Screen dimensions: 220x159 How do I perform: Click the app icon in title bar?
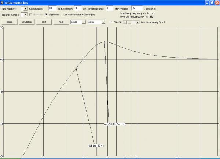point(3,2)
